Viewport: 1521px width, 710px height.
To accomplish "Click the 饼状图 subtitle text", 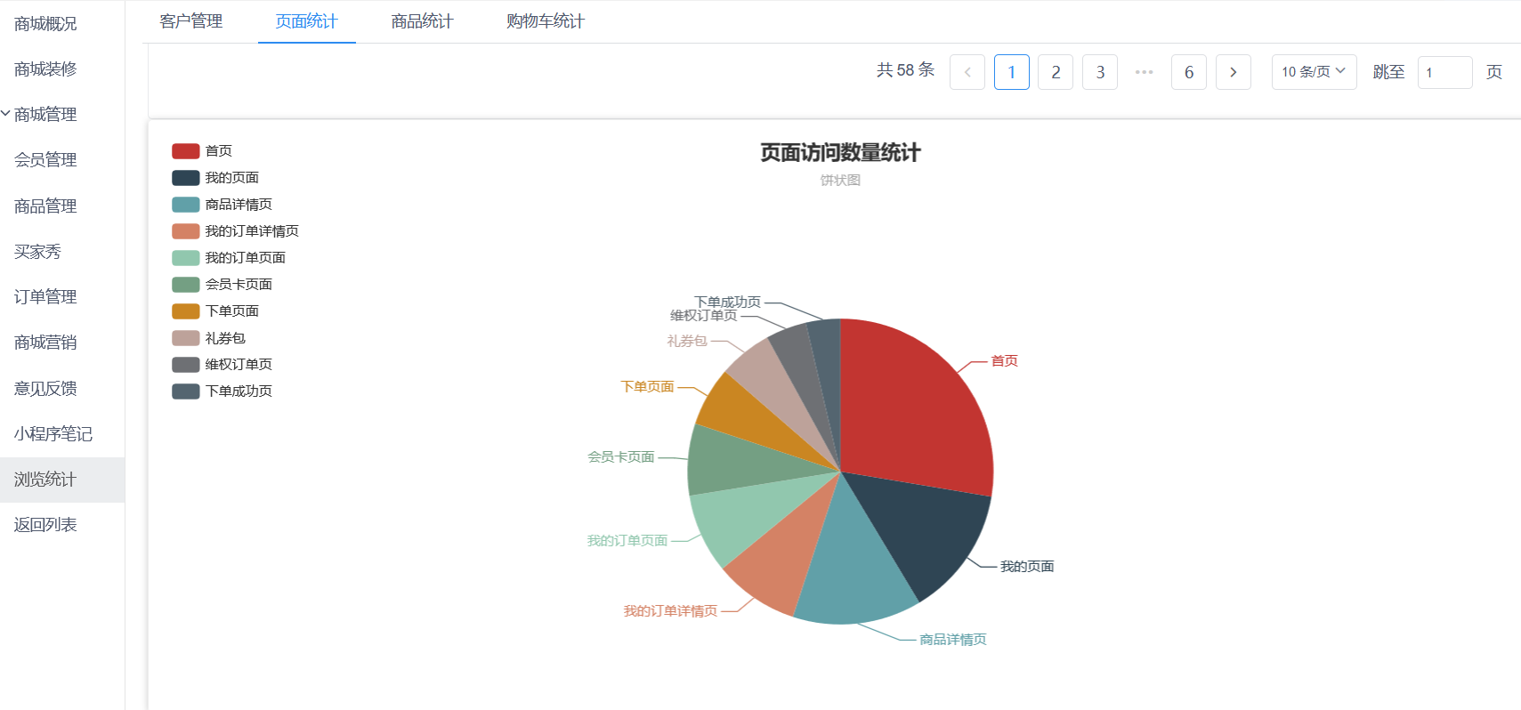I will (840, 181).
